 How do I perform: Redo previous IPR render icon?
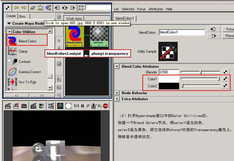coord(33,106)
